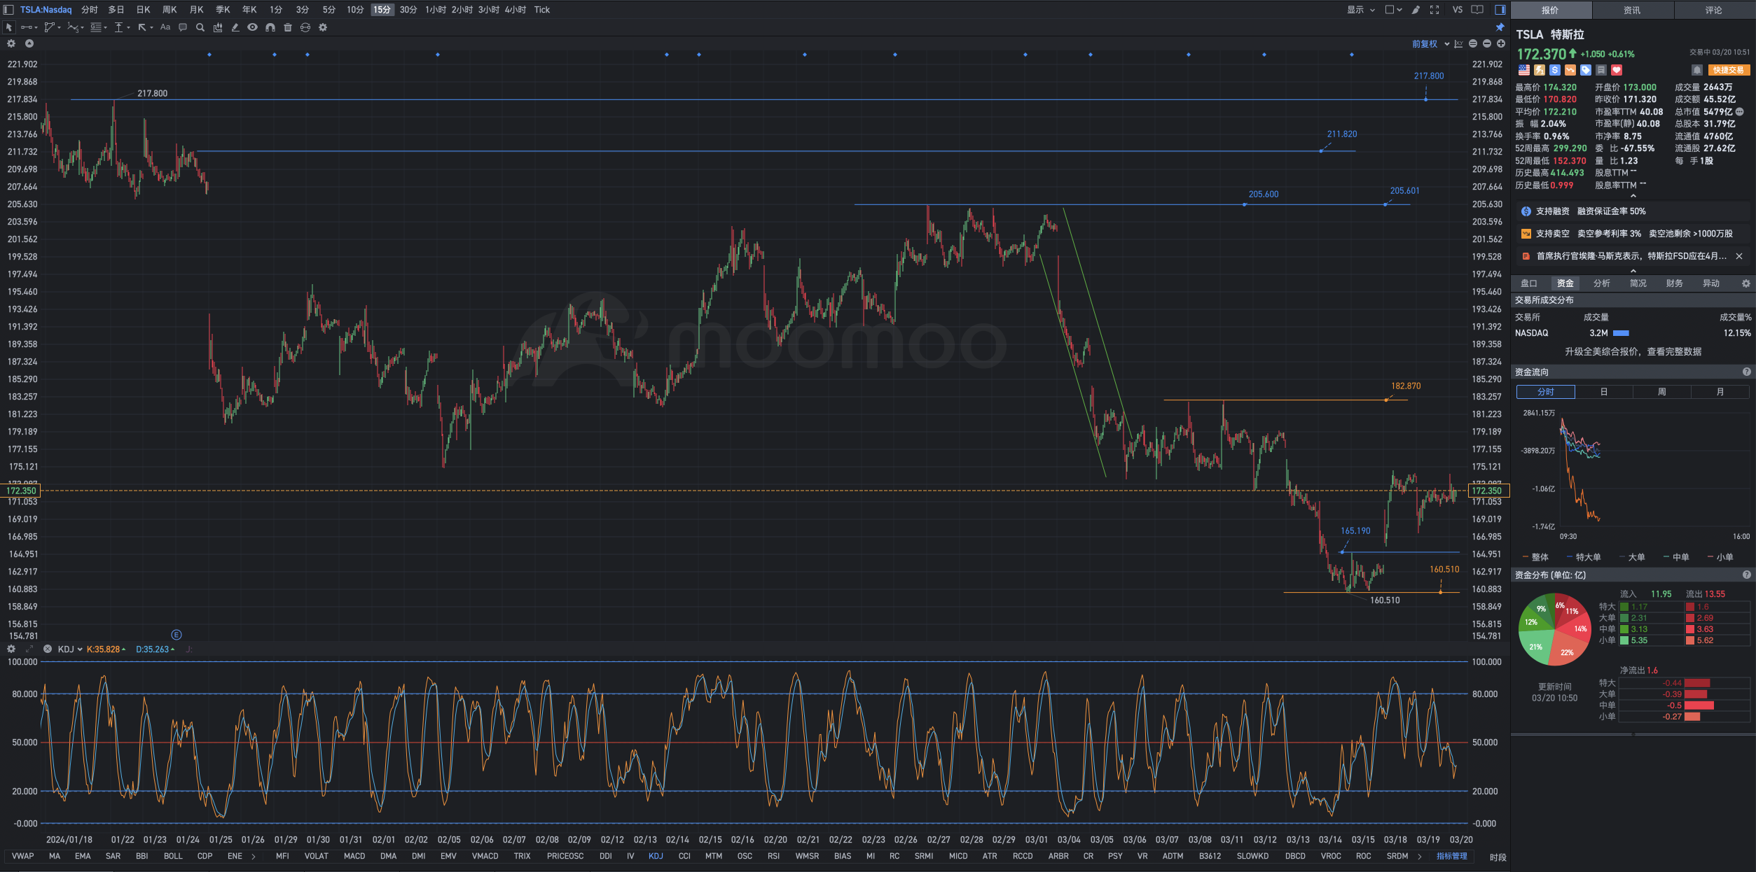Toggle the 特大单 legend line
This screenshot has height=872, width=1756.
[x=1584, y=557]
